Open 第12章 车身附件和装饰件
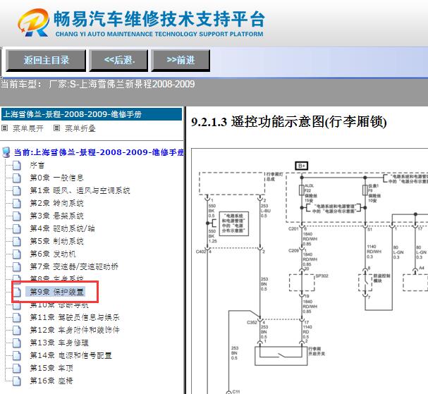The image size is (428, 394). [x=75, y=330]
